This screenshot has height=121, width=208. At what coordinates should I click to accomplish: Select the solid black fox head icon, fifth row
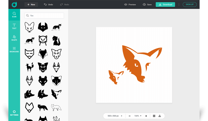click(x=43, y=81)
